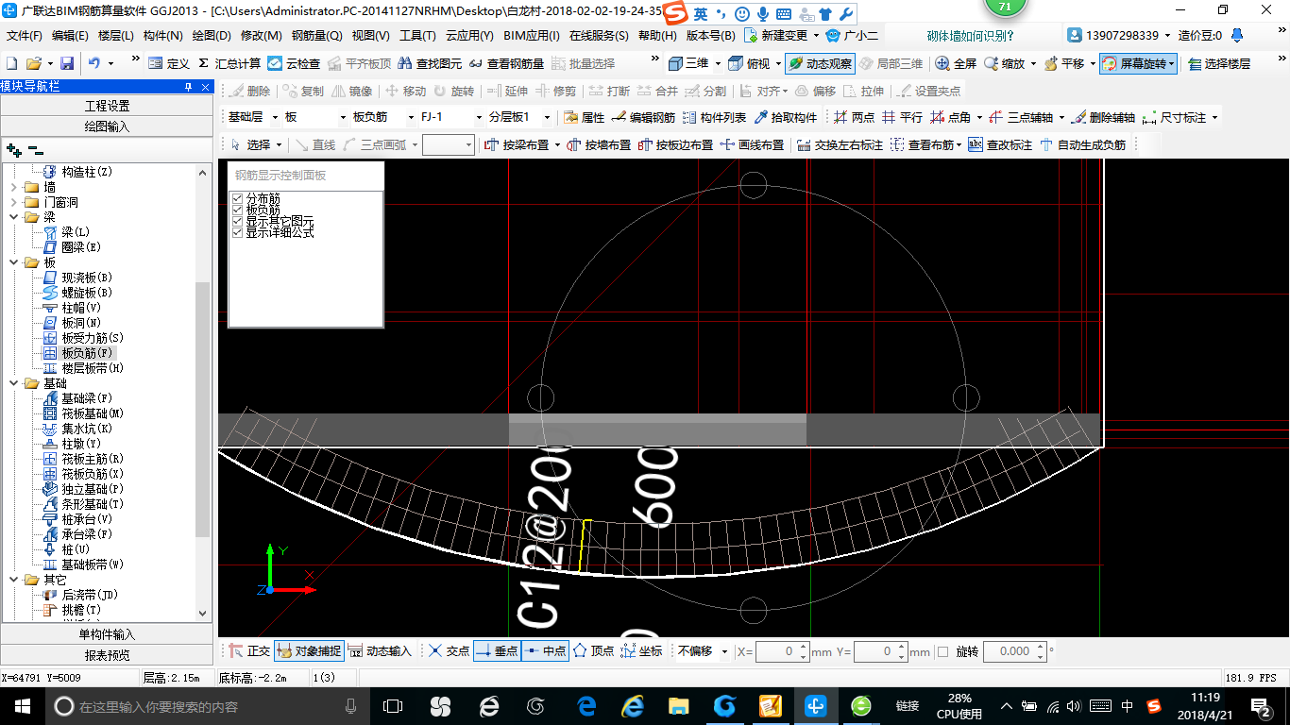Select 现浇板(B) tree item
The image size is (1290, 725).
click(86, 278)
